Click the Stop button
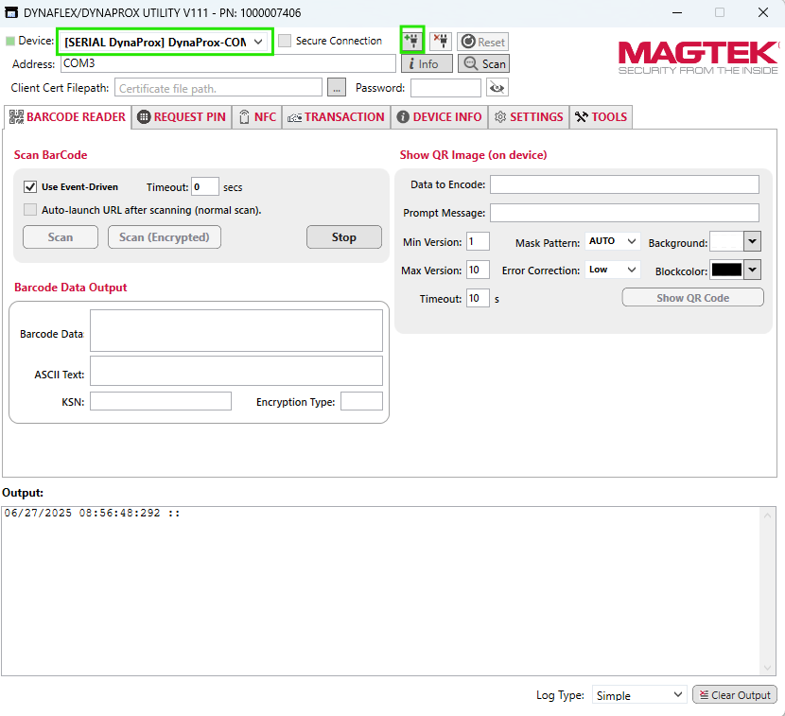This screenshot has width=785, height=716. click(344, 236)
